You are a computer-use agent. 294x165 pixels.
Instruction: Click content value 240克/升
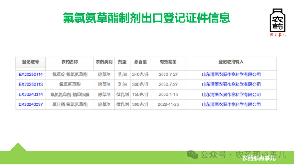[x=140, y=75]
